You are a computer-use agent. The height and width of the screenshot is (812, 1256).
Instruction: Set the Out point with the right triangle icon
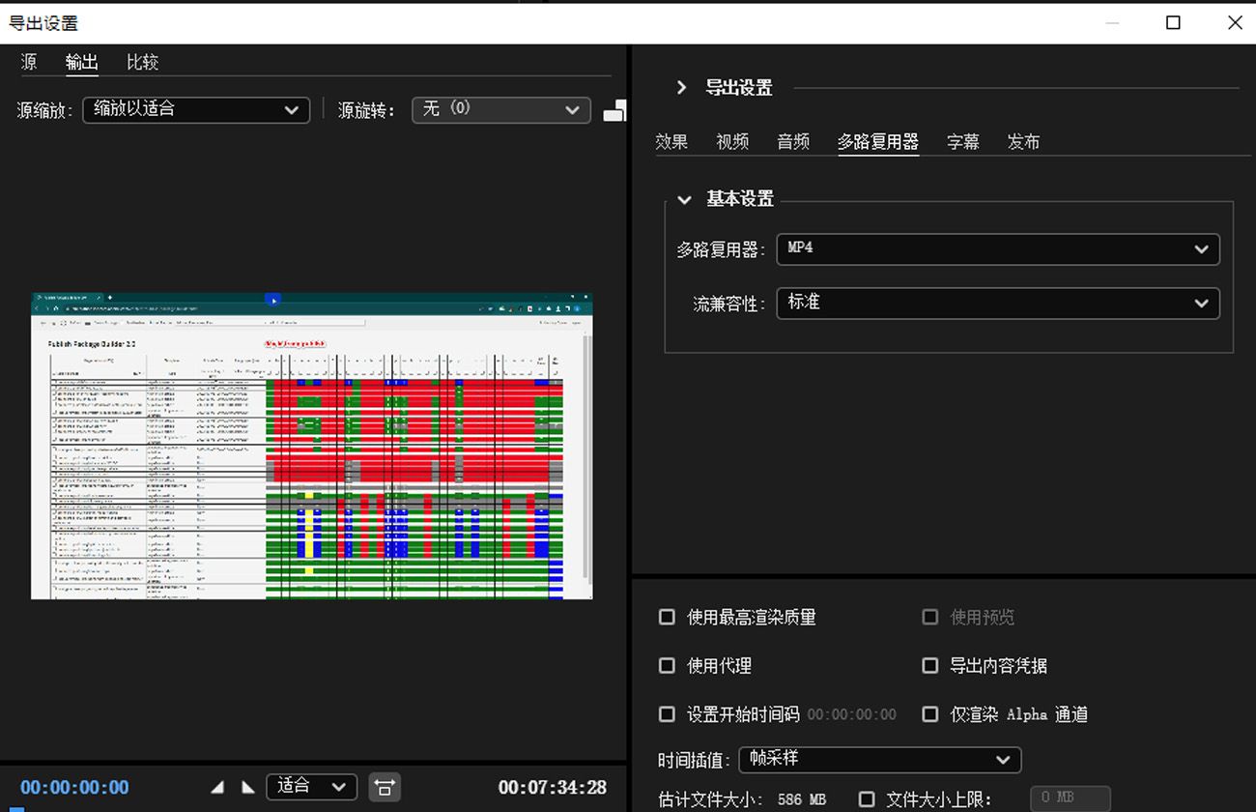pyautogui.click(x=247, y=788)
